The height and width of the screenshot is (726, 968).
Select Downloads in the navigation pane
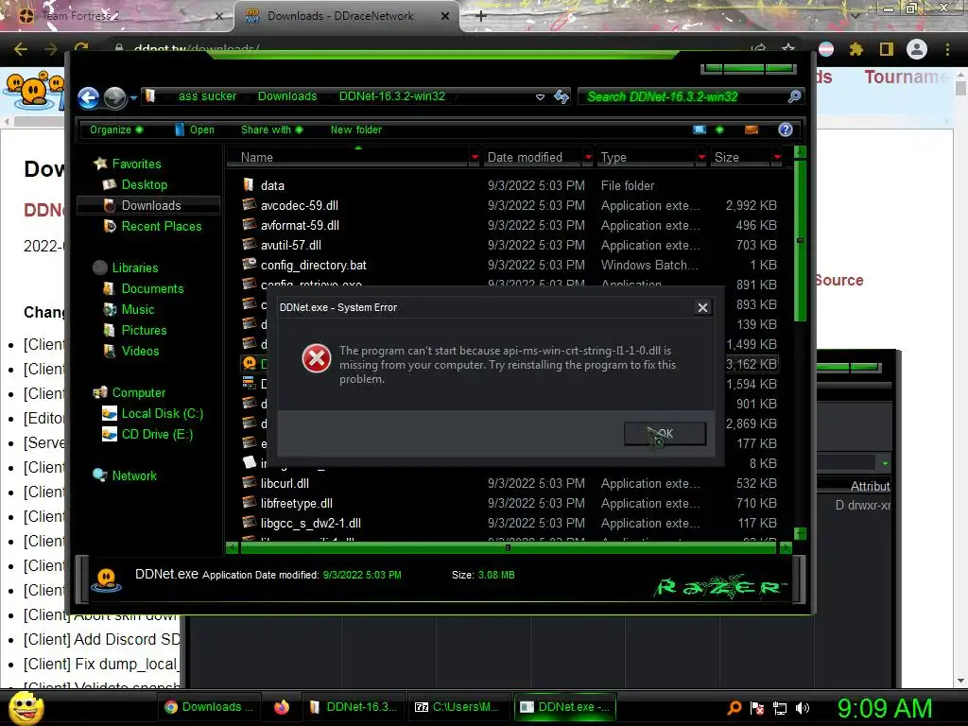tap(150, 205)
